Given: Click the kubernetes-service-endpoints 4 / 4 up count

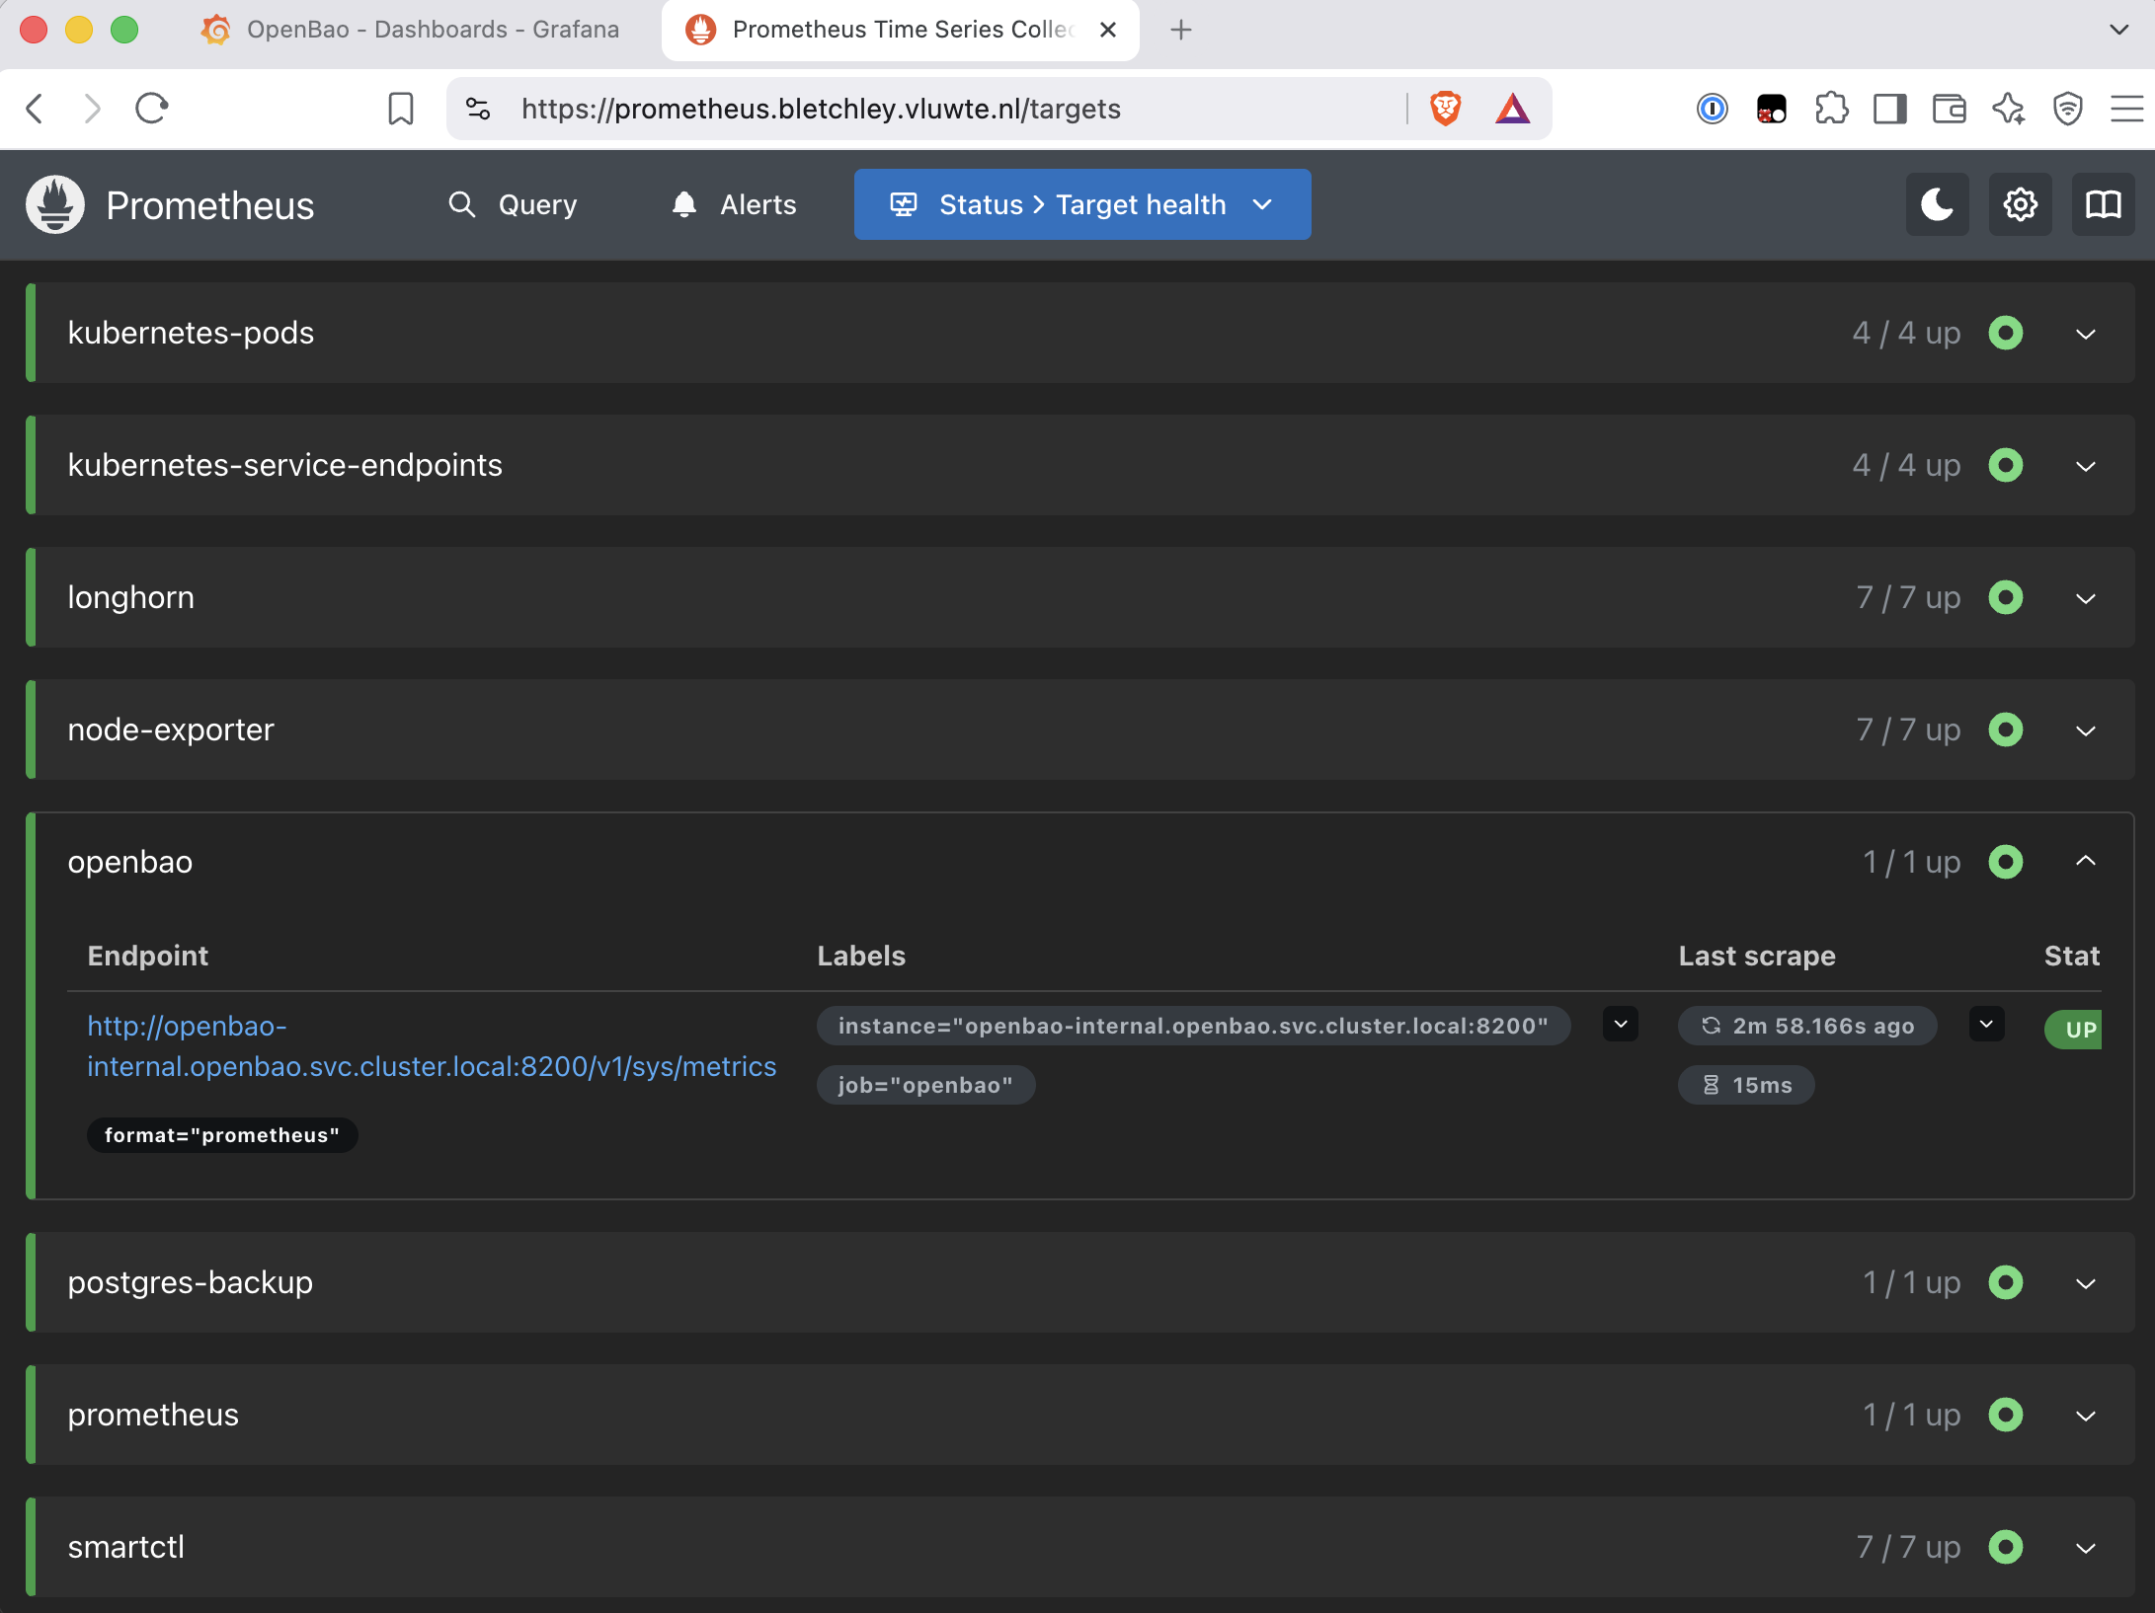Looking at the screenshot, I should pos(1906,465).
